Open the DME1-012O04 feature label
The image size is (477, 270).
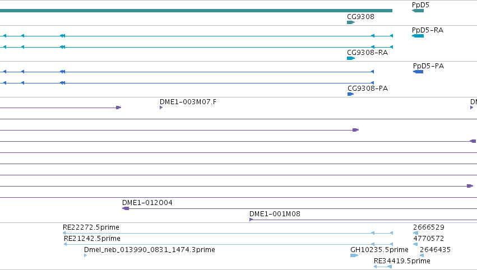[x=147, y=203]
